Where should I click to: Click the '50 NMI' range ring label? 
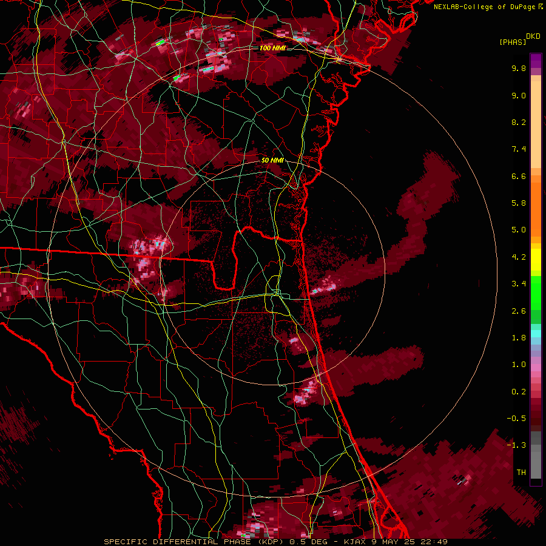tap(272, 160)
